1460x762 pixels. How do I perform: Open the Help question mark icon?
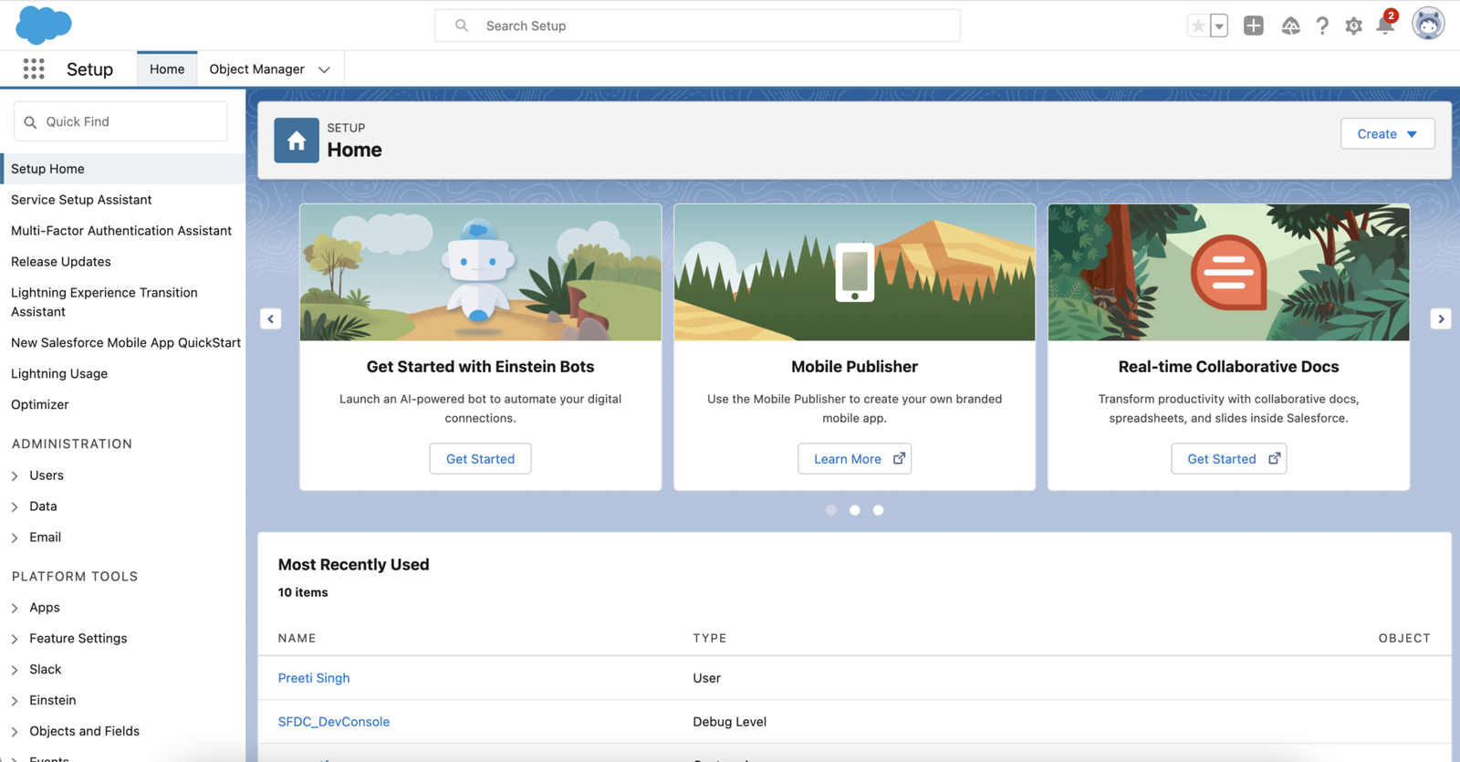click(x=1322, y=26)
